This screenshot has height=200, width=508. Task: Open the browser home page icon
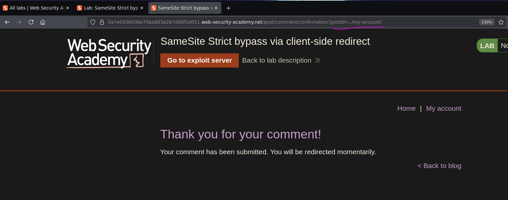pos(43,22)
